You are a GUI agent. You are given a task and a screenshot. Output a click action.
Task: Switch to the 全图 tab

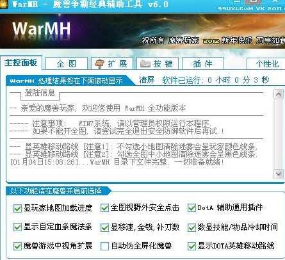click(67, 63)
